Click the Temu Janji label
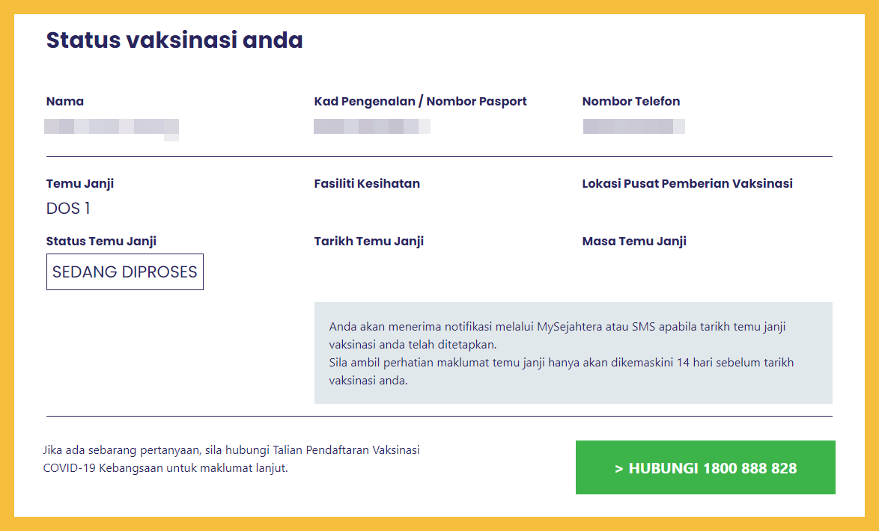This screenshot has height=531, width=879. click(x=80, y=184)
